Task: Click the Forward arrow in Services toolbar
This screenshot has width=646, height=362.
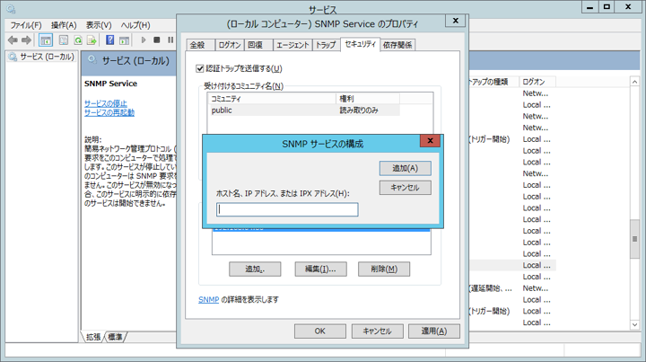Action: click(x=26, y=40)
